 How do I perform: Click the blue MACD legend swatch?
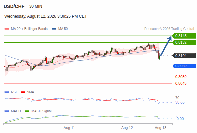click(x=7, y=111)
